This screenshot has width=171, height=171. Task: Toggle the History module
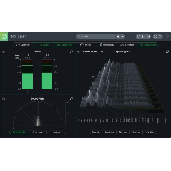85,45
